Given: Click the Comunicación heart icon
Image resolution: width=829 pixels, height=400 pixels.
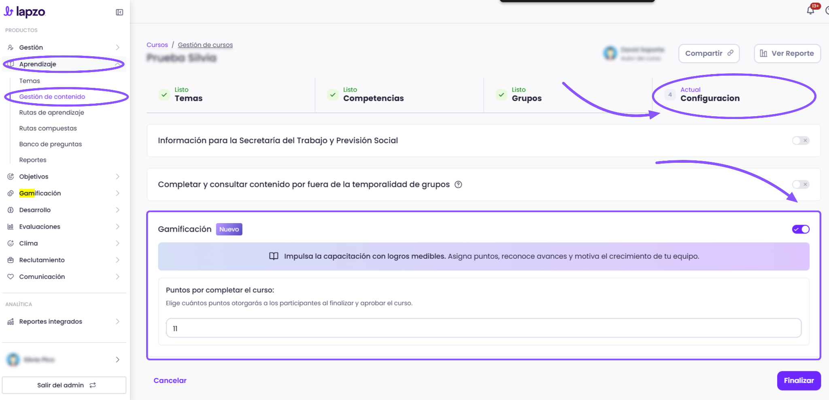Looking at the screenshot, I should [11, 277].
